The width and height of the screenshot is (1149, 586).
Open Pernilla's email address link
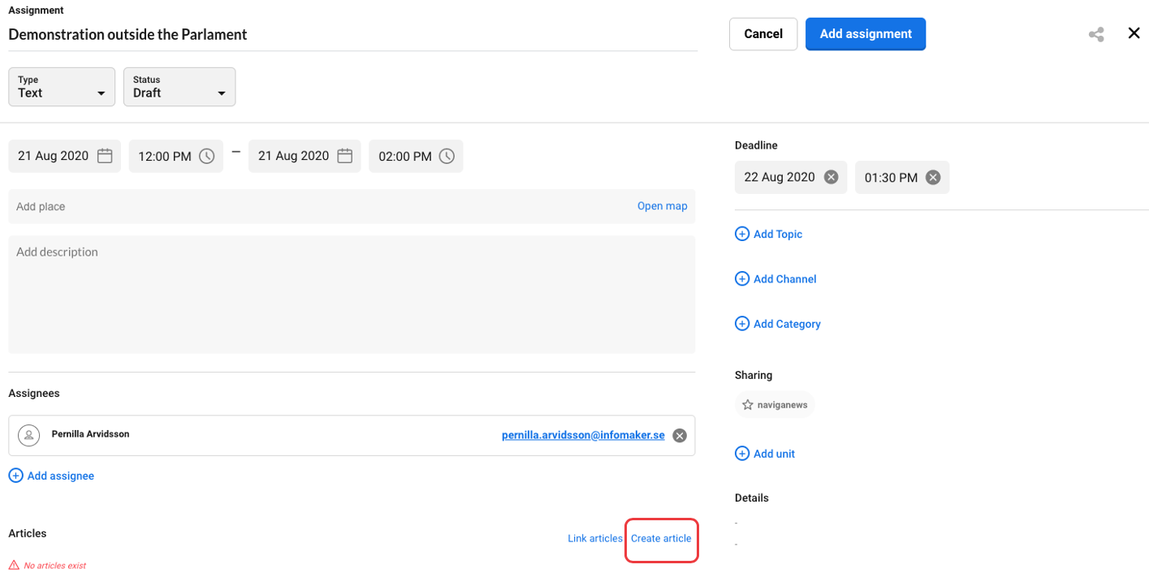point(582,434)
